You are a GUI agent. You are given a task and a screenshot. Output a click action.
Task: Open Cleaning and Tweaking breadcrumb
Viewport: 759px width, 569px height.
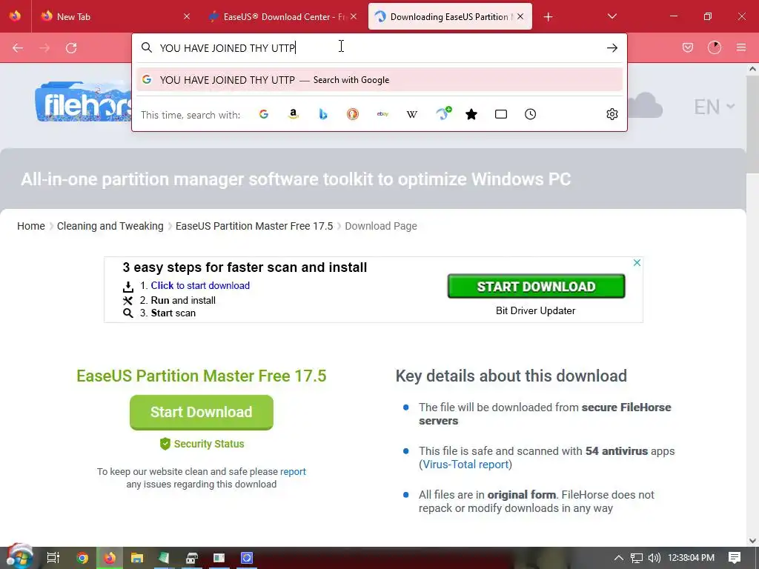110,226
